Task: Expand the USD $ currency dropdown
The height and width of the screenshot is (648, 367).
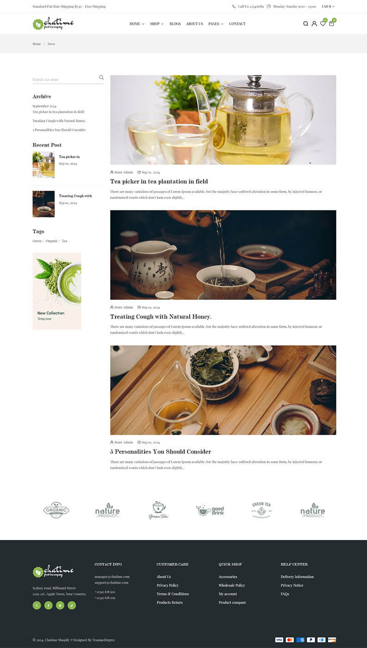Action: tap(328, 6)
